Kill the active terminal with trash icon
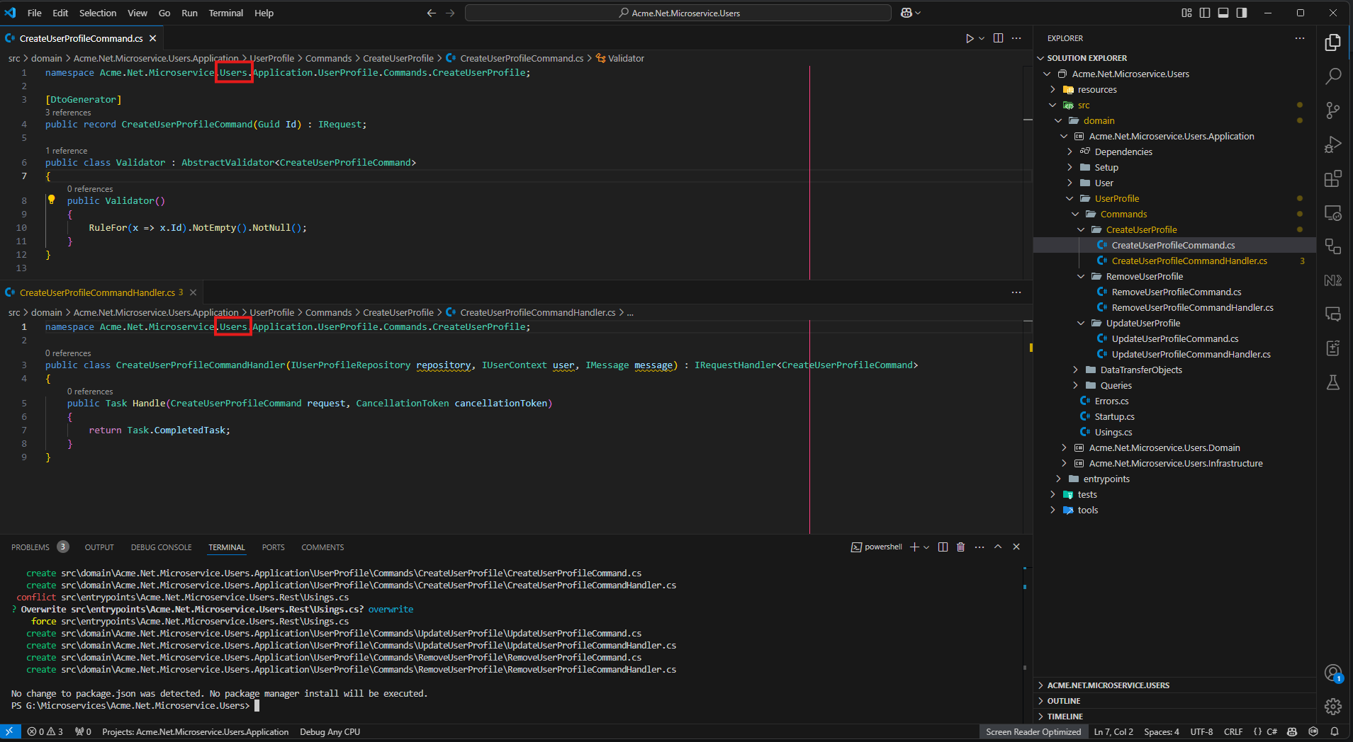The width and height of the screenshot is (1353, 742). [x=960, y=547]
